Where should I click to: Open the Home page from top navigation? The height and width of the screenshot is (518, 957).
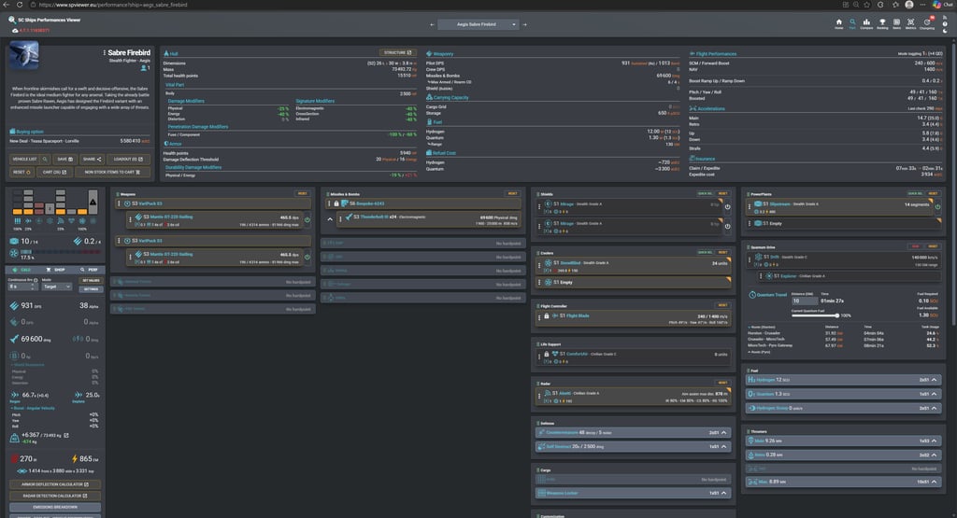tap(838, 23)
